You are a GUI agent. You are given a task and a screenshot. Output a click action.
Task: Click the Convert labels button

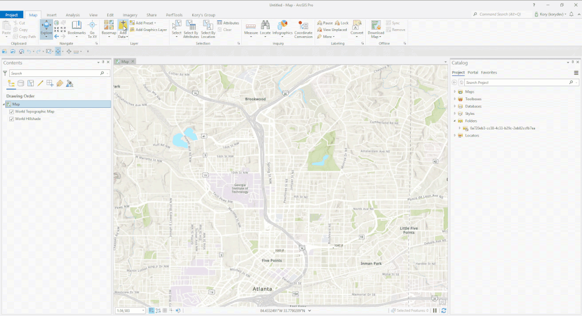coord(357,29)
